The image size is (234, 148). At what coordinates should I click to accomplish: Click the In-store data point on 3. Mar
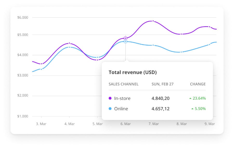[x=41, y=64]
